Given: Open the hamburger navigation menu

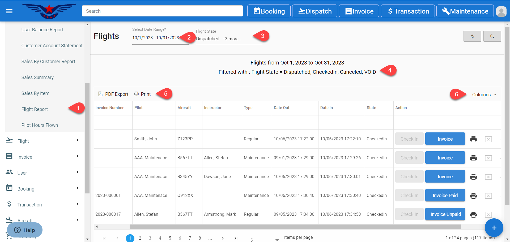Looking at the screenshot, I should click(x=9, y=11).
